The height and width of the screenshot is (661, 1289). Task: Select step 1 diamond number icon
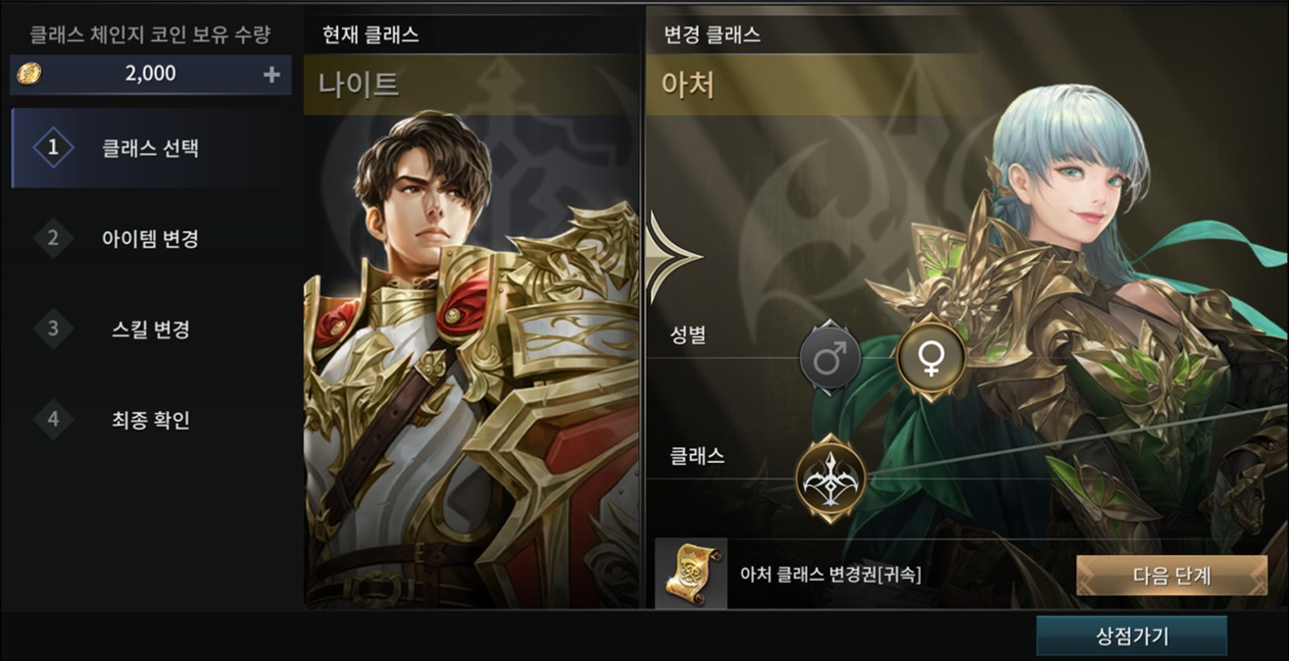(53, 148)
